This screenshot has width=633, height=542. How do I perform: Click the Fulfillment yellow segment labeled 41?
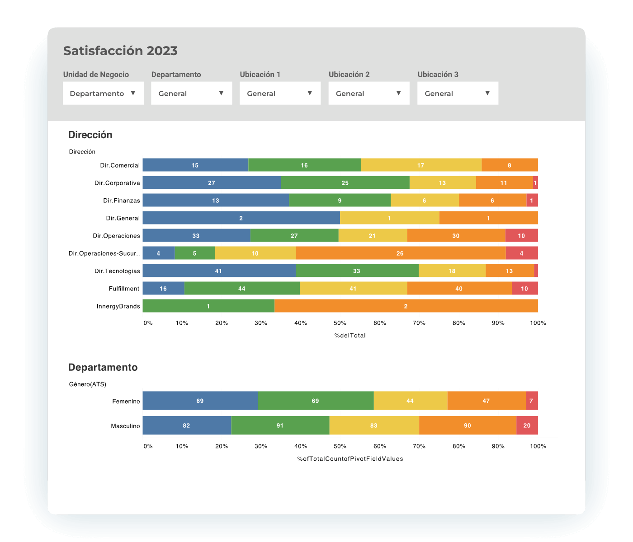click(354, 288)
